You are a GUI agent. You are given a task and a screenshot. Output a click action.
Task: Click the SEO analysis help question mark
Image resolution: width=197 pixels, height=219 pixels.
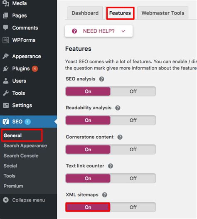(101, 79)
